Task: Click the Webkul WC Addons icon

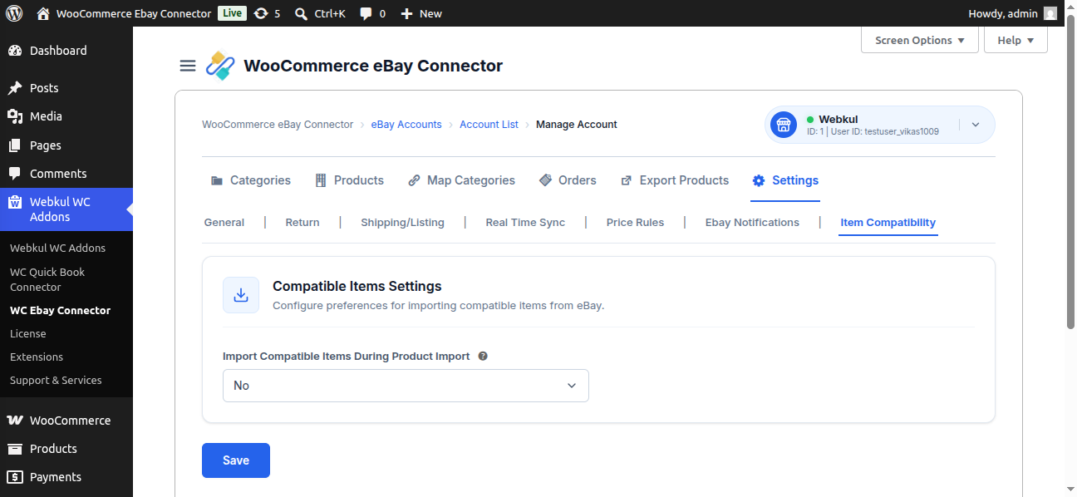Action: pos(15,202)
